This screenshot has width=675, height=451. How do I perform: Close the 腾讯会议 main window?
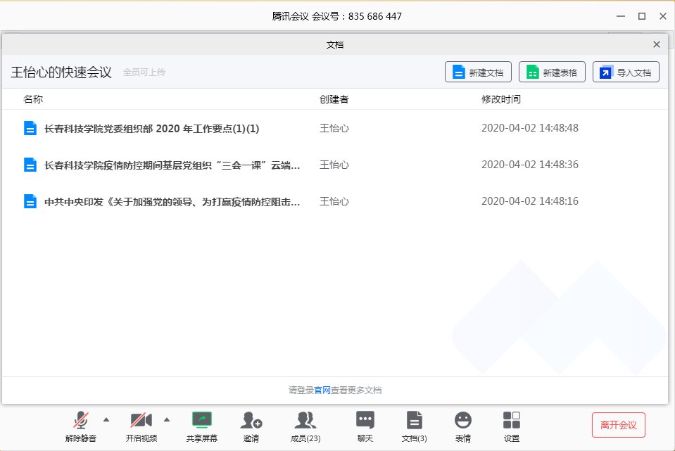click(663, 16)
